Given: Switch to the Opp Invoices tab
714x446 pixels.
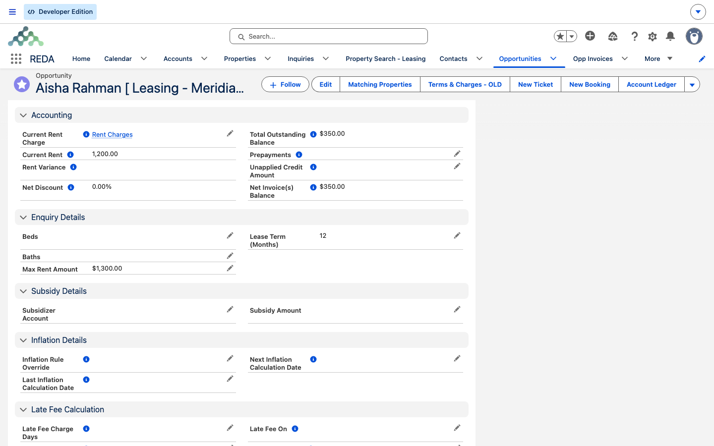Looking at the screenshot, I should (x=593, y=58).
